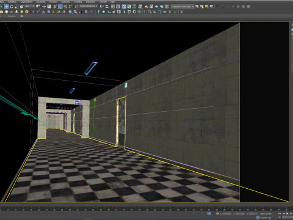The width and height of the screenshot is (293, 220).
Task: Click the lightbulb icon in second toolbar row
Action: click(175, 12)
